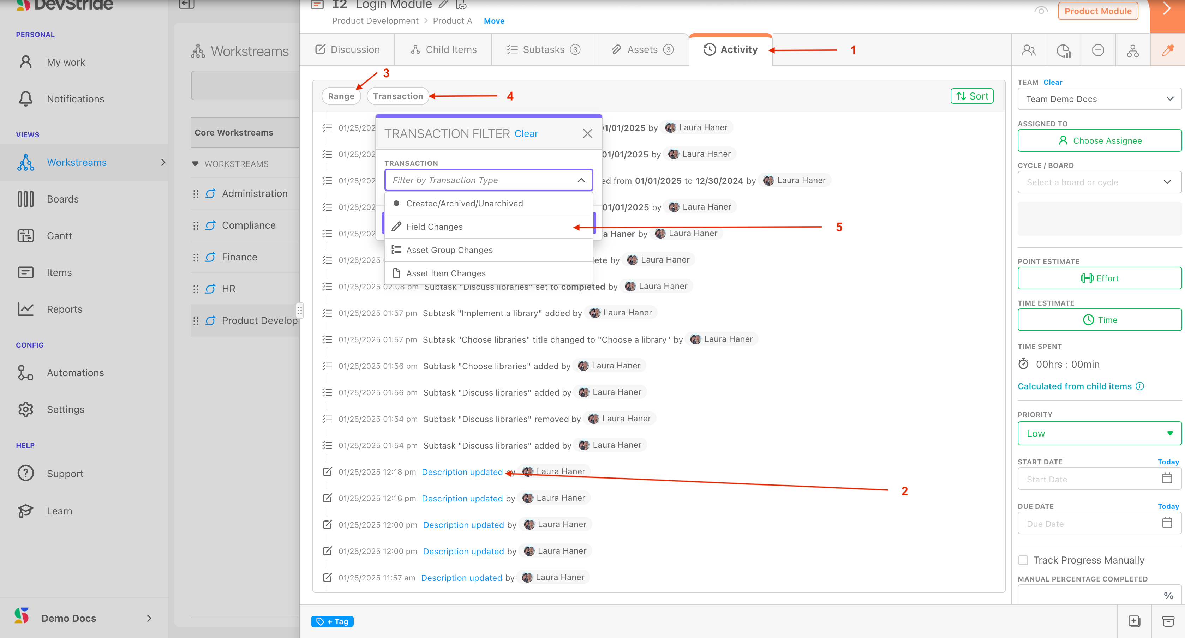Click Clear link in Transaction Filter
The width and height of the screenshot is (1185, 638).
[526, 133]
